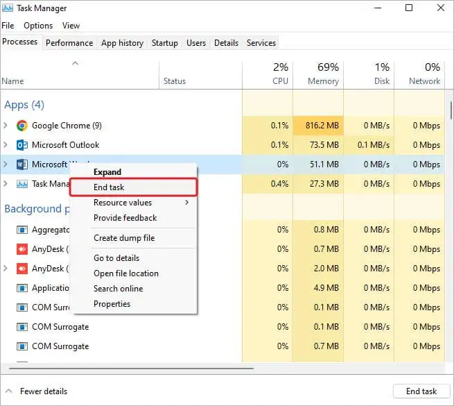Open the File menu
454x406 pixels.
click(8, 26)
